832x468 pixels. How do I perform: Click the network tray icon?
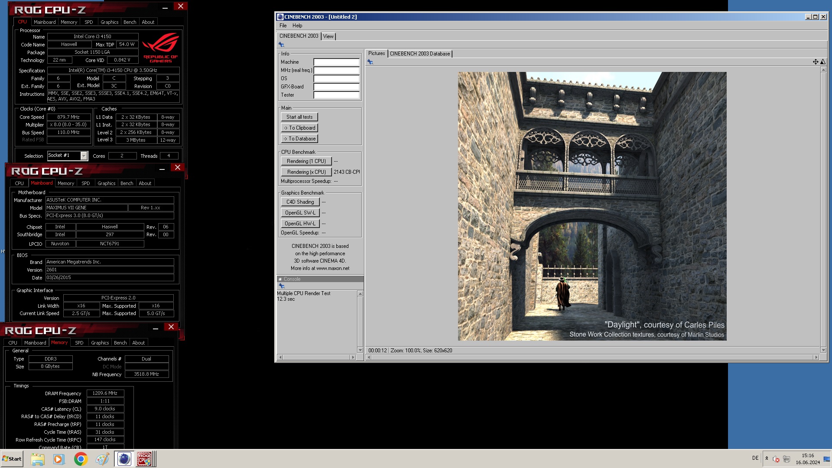[x=786, y=459]
